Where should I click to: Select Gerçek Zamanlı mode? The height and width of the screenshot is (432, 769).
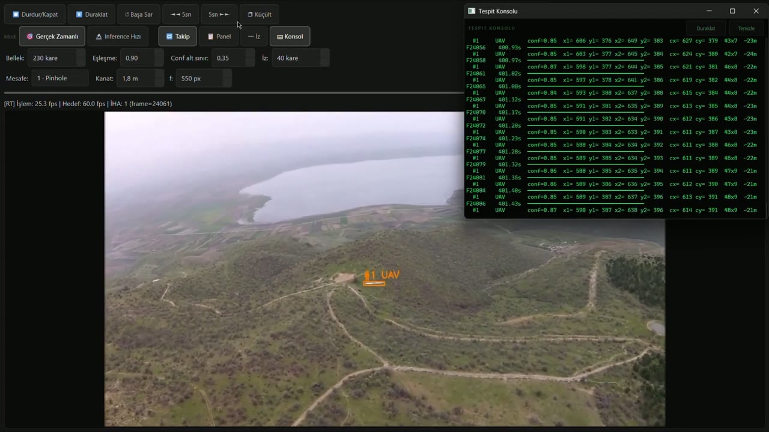[x=52, y=37]
